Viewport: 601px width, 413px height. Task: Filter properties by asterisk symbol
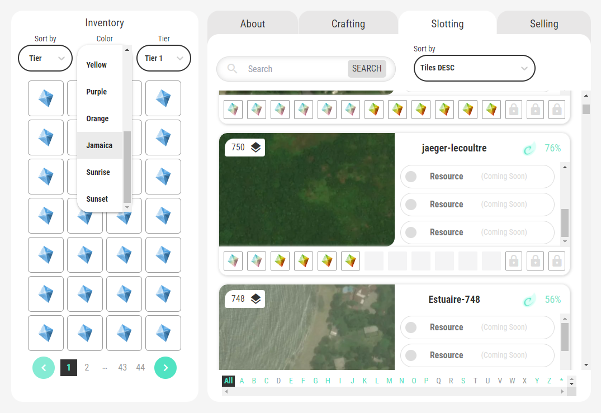tap(561, 381)
